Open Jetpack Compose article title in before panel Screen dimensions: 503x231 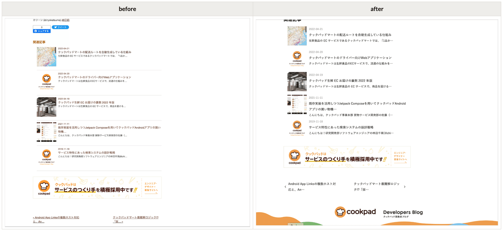pos(109,129)
